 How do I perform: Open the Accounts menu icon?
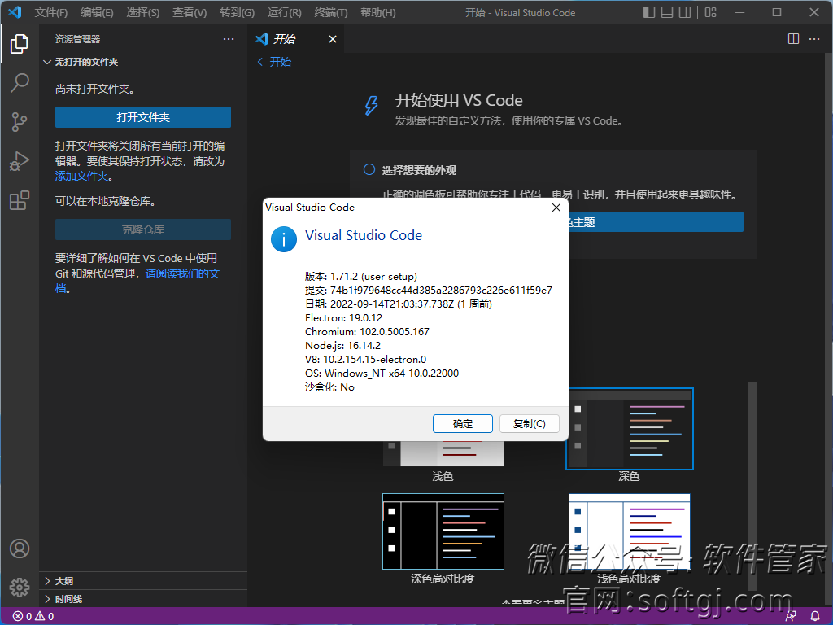coord(20,549)
